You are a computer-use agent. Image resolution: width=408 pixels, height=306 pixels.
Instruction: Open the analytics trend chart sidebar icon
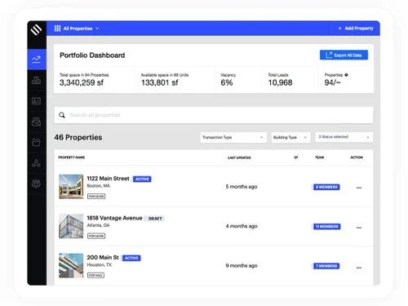[36, 59]
